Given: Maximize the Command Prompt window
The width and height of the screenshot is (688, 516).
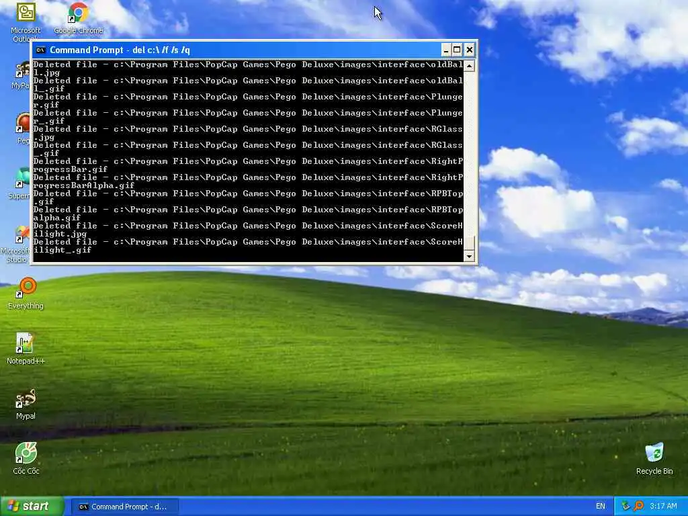Looking at the screenshot, I should (x=457, y=50).
